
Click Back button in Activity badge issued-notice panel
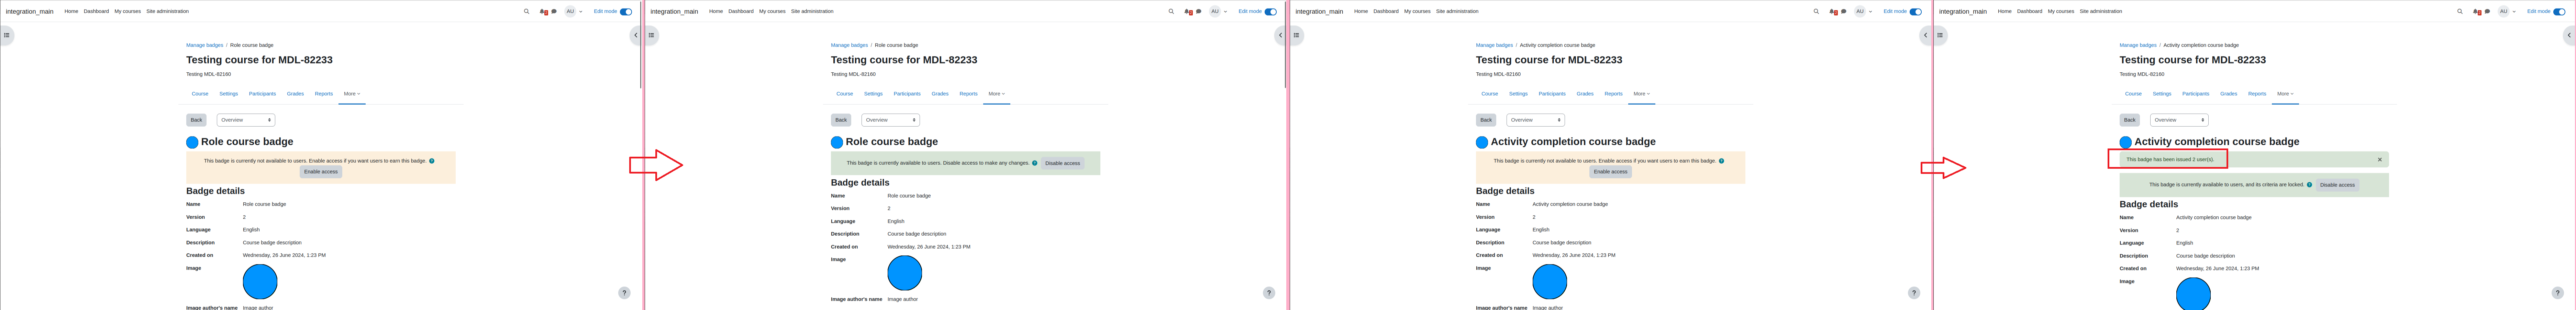tap(2130, 120)
